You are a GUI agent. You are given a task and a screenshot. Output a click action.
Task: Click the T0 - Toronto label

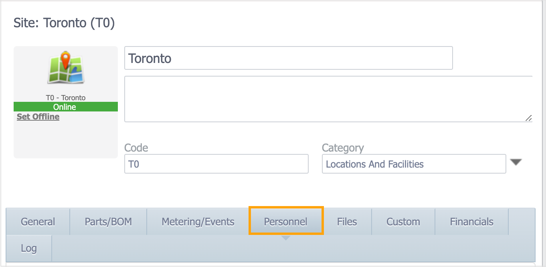pyautogui.click(x=65, y=97)
